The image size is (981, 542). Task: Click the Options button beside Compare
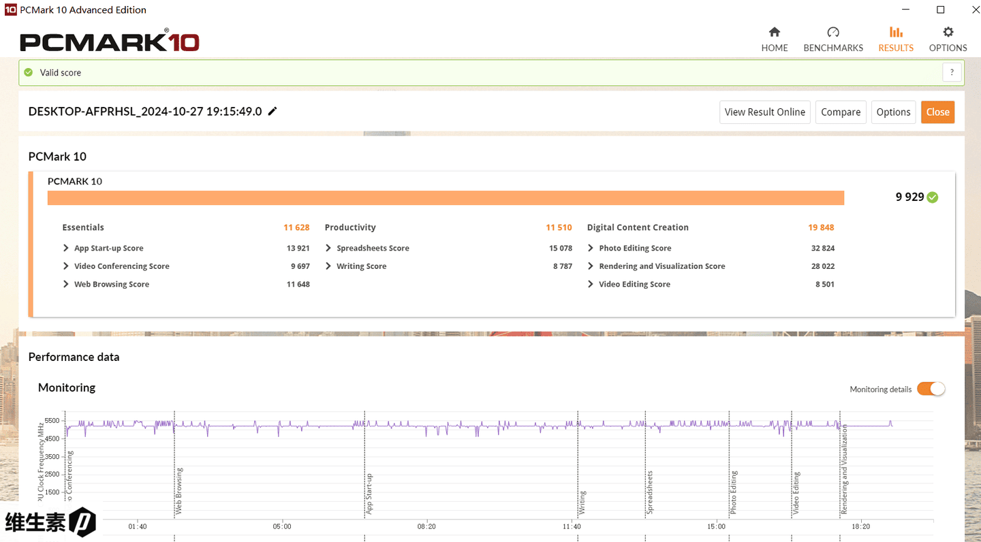click(893, 112)
